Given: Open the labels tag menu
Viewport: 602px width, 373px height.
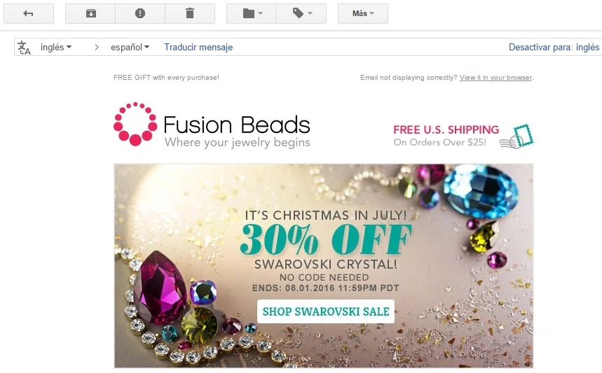Looking at the screenshot, I should pyautogui.click(x=301, y=14).
